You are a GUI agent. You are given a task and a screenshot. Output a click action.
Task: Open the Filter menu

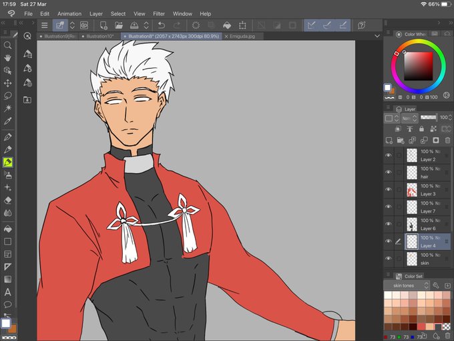(x=159, y=13)
